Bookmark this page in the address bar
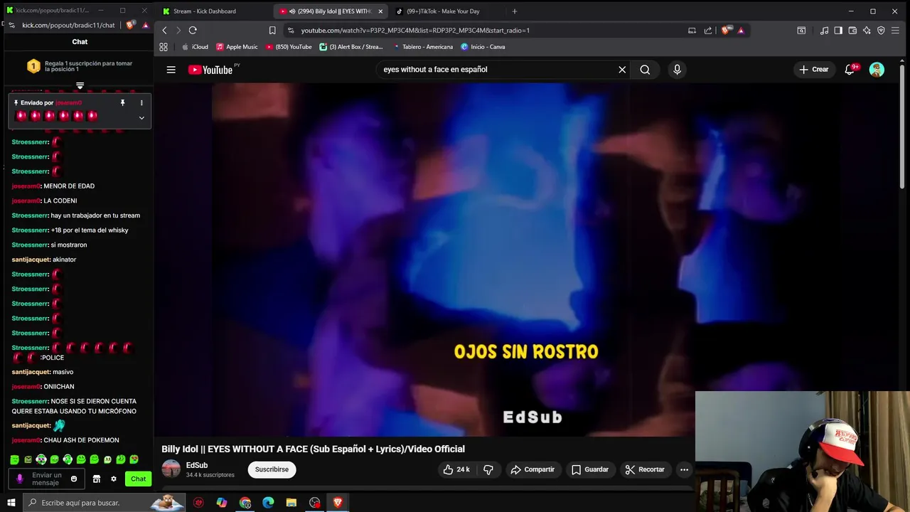The height and width of the screenshot is (512, 910). 272,31
